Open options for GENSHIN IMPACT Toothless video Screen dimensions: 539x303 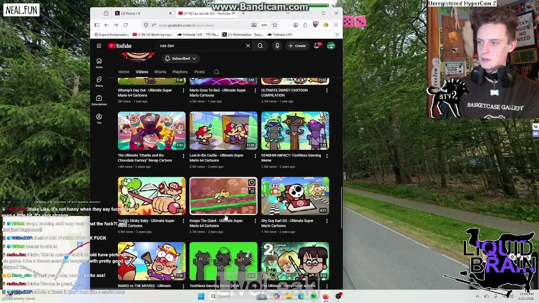click(327, 156)
